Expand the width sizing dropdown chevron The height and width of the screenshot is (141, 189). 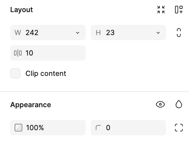[78, 33]
